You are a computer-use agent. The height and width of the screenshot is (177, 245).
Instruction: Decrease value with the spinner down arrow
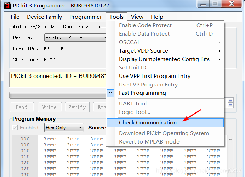tap(230, 105)
